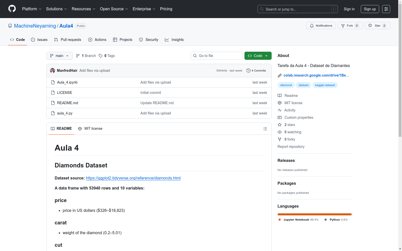402x251 pixels.
Task: Open the Releases section heading
Action: (x=286, y=160)
